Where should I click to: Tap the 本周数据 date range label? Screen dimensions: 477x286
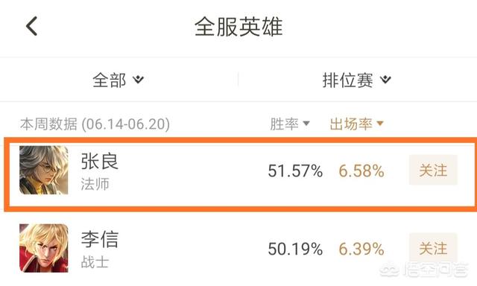coord(95,124)
